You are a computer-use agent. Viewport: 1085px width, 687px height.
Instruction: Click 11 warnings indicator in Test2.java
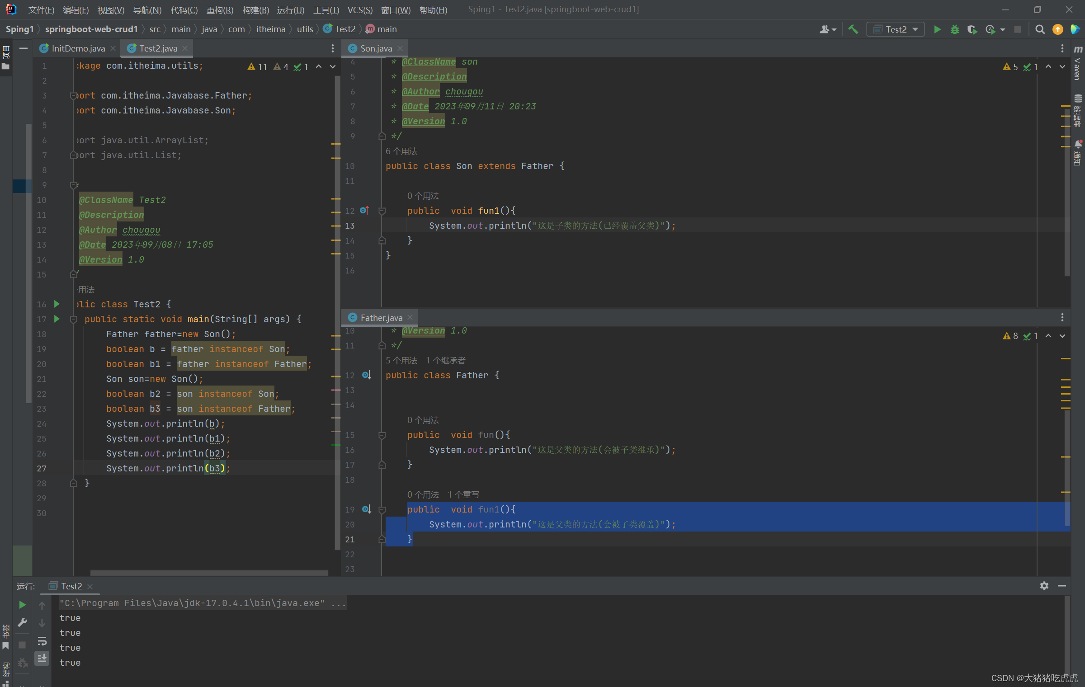point(257,67)
